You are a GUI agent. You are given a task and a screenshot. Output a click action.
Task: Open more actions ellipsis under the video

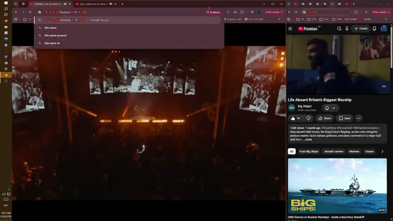pos(359,118)
